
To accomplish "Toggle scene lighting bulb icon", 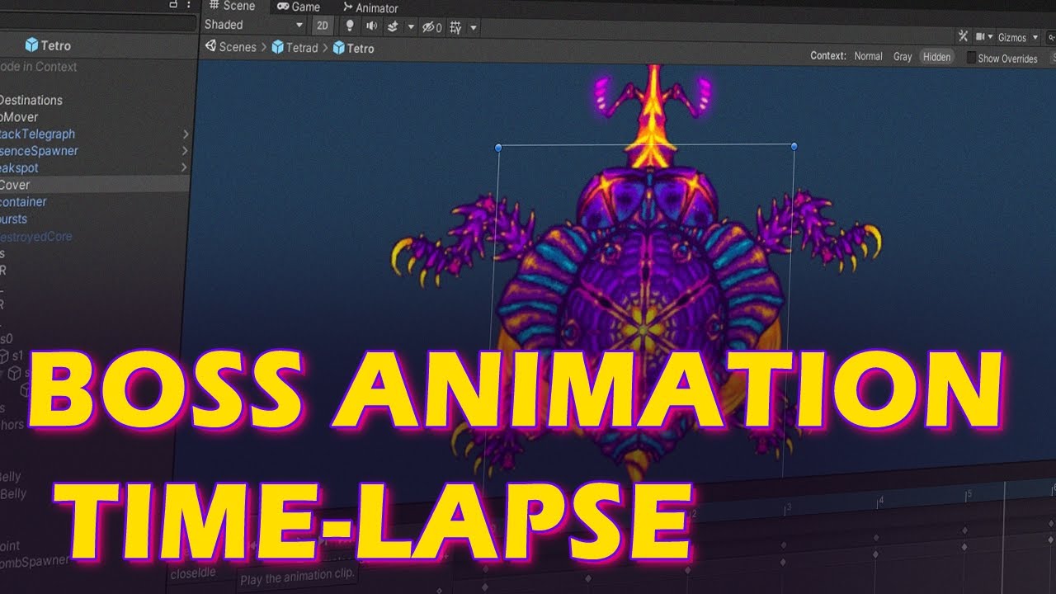I will click(350, 26).
